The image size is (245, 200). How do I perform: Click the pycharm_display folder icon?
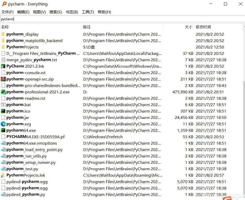[3, 34]
